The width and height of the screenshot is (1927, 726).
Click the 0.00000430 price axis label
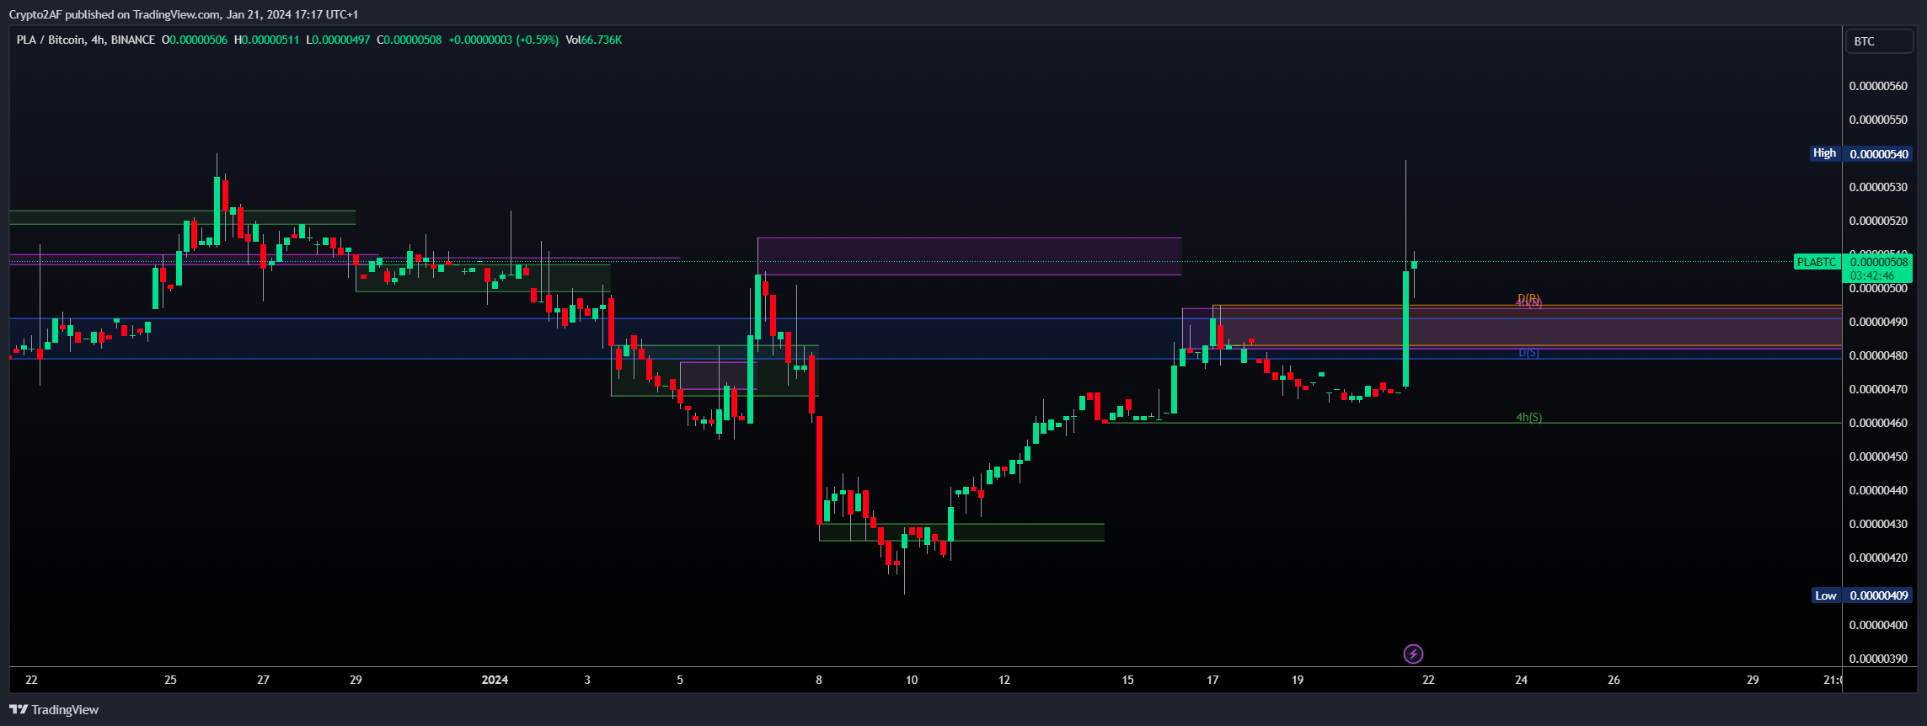(x=1878, y=524)
